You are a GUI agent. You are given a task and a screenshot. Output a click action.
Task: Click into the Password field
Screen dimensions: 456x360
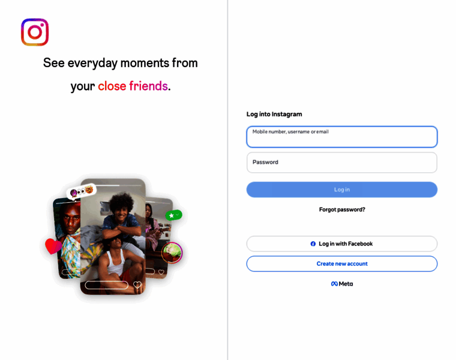click(x=342, y=162)
